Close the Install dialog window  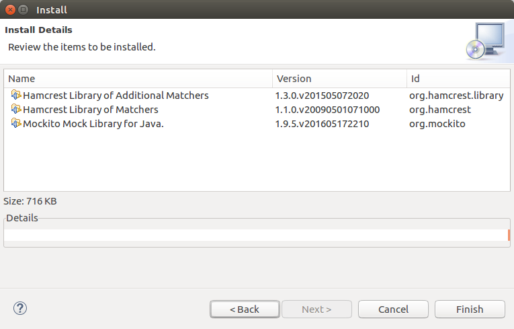tap(11, 10)
